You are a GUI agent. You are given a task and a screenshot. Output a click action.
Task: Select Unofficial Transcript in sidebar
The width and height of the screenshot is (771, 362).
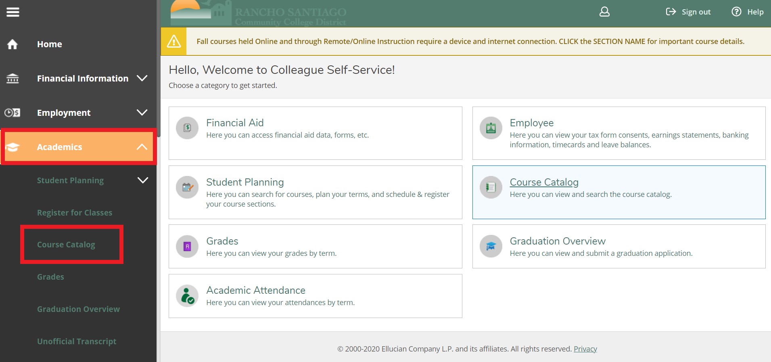click(x=77, y=341)
